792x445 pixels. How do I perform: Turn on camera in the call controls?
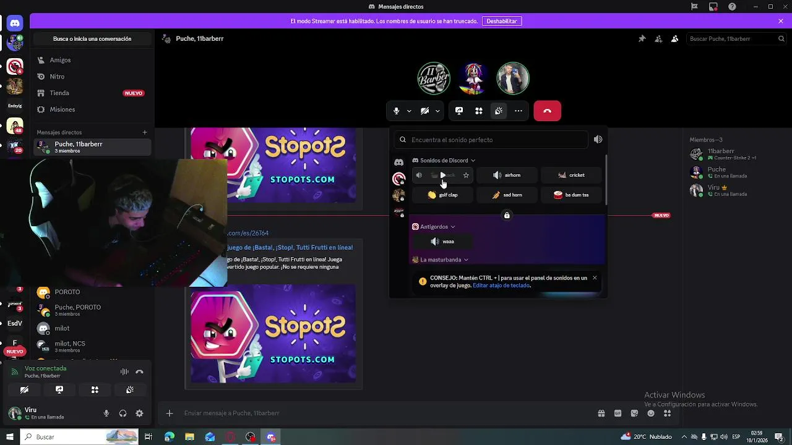(x=424, y=111)
